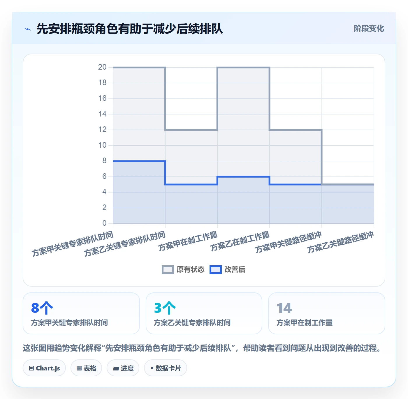Select the Chart.js tag
408x399 pixels.
click(x=44, y=368)
